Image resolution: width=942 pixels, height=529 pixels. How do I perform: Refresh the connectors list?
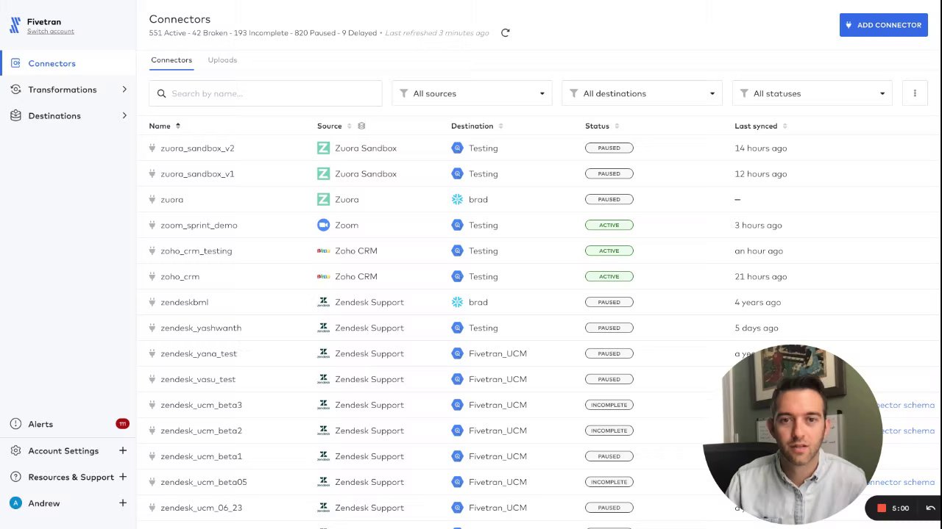(x=505, y=33)
